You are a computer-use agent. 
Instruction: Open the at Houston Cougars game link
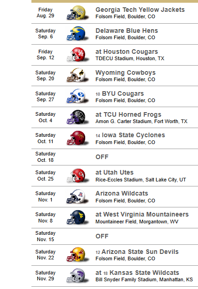click(x=127, y=52)
